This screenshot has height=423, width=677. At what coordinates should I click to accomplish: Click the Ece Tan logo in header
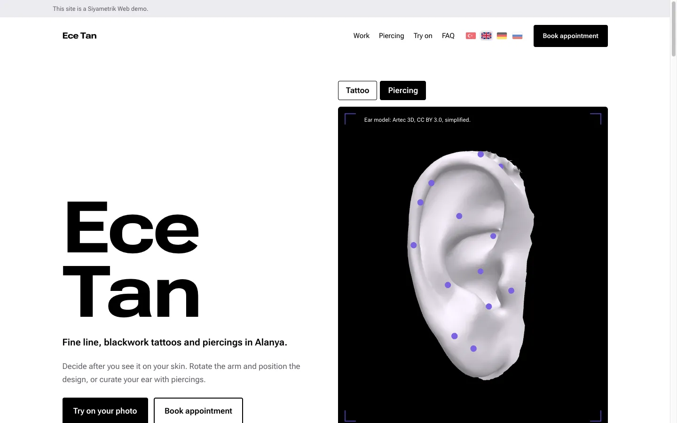coord(79,36)
